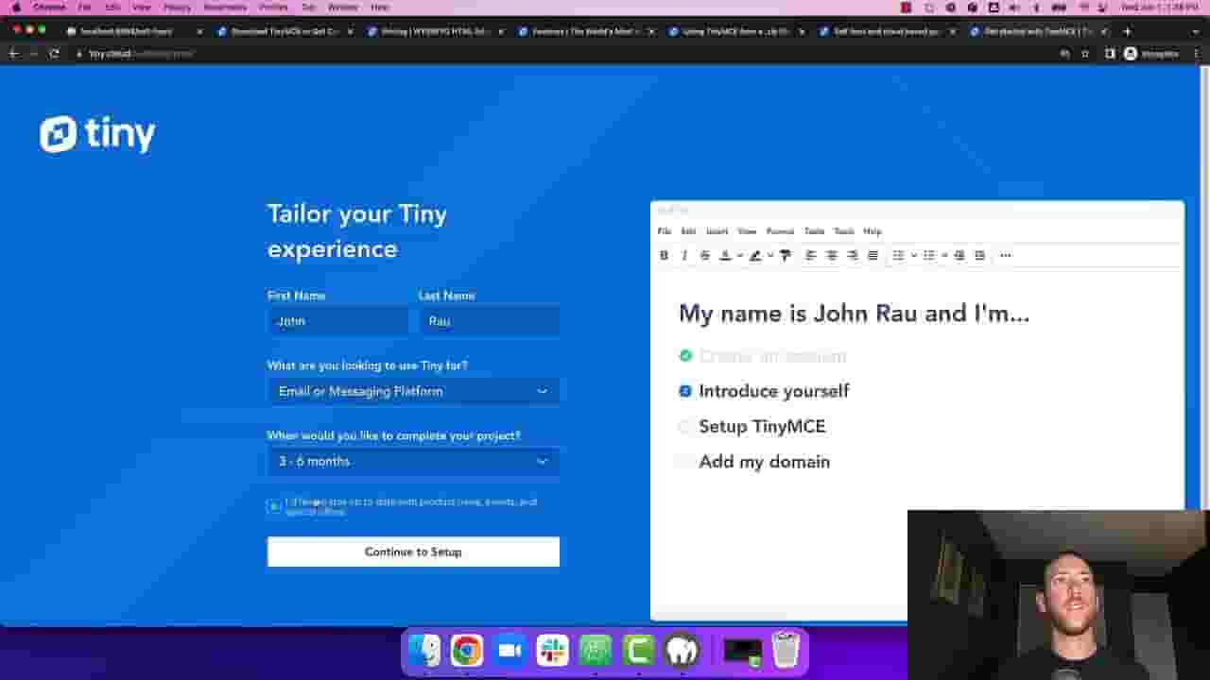Click the Introduce yourself step checkmark
1210x680 pixels.
[x=685, y=391]
